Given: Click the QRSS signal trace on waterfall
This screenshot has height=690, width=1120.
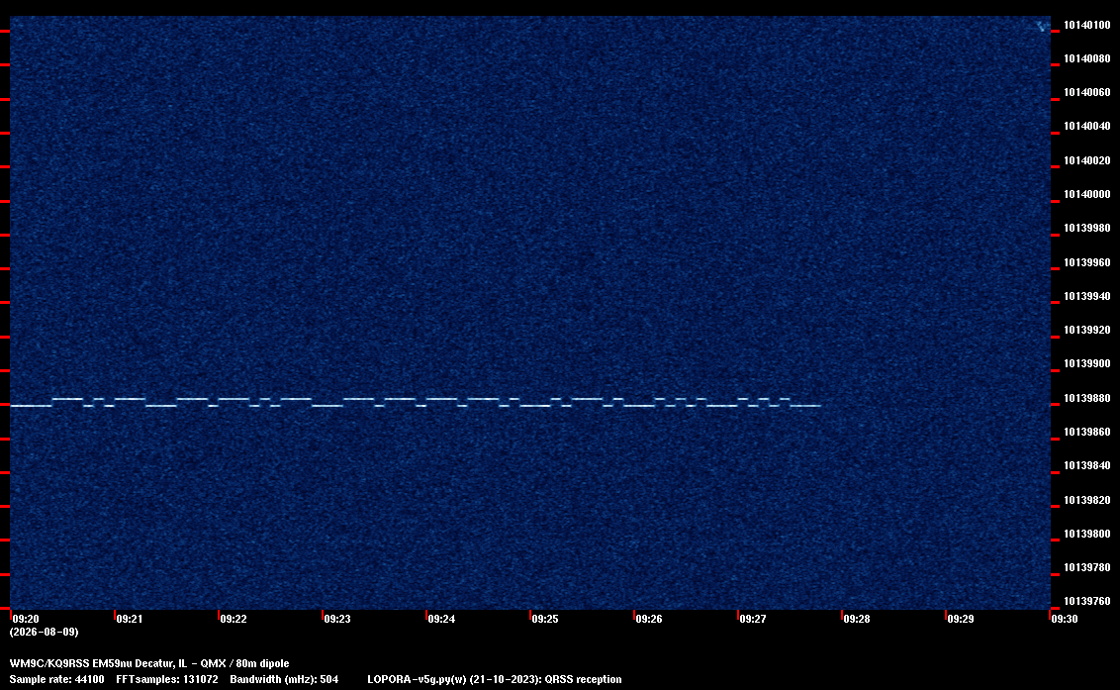Looking at the screenshot, I should click(x=416, y=402).
